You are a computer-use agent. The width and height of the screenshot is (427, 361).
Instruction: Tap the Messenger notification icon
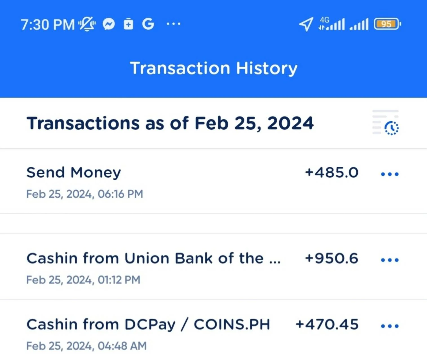[109, 24]
